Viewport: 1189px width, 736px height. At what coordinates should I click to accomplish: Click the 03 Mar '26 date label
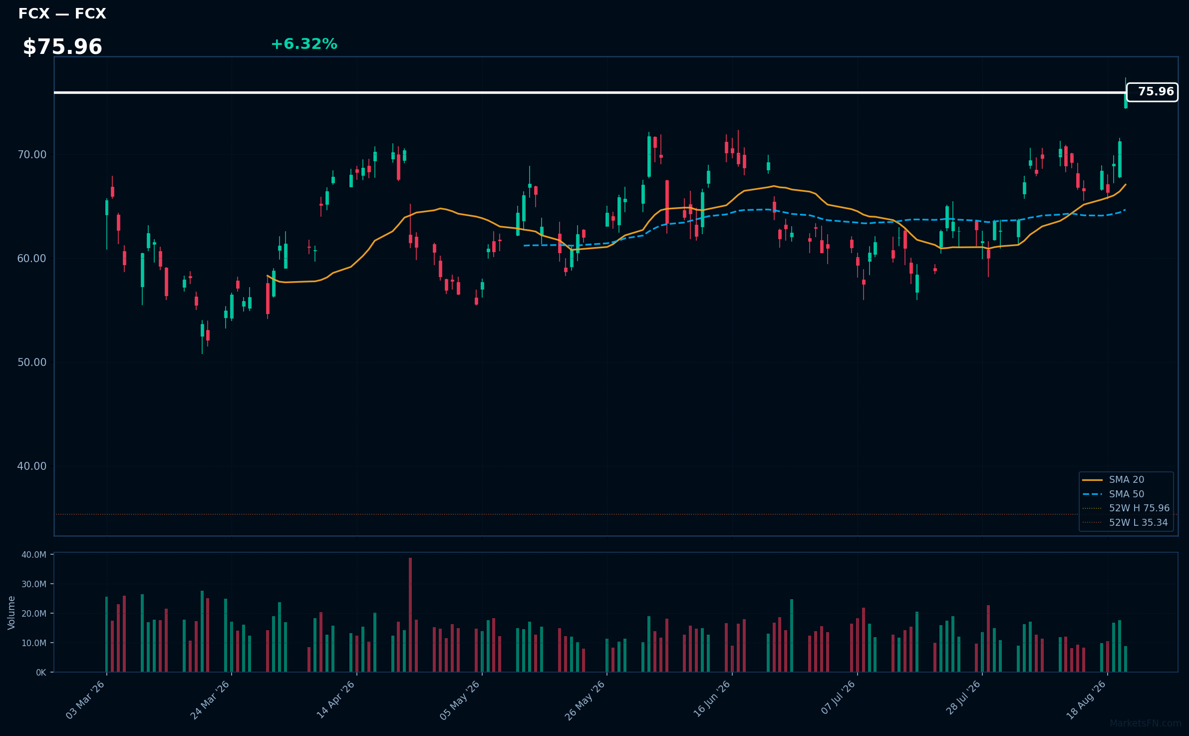85,700
